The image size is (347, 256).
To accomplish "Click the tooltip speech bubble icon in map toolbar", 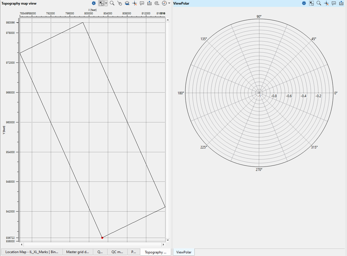I will [x=142, y=3].
